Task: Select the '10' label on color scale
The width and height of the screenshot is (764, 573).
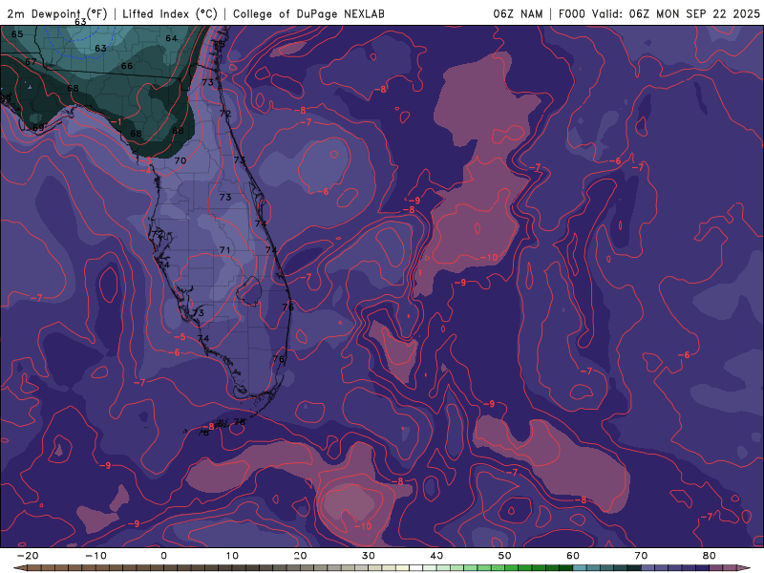Action: pyautogui.click(x=232, y=556)
